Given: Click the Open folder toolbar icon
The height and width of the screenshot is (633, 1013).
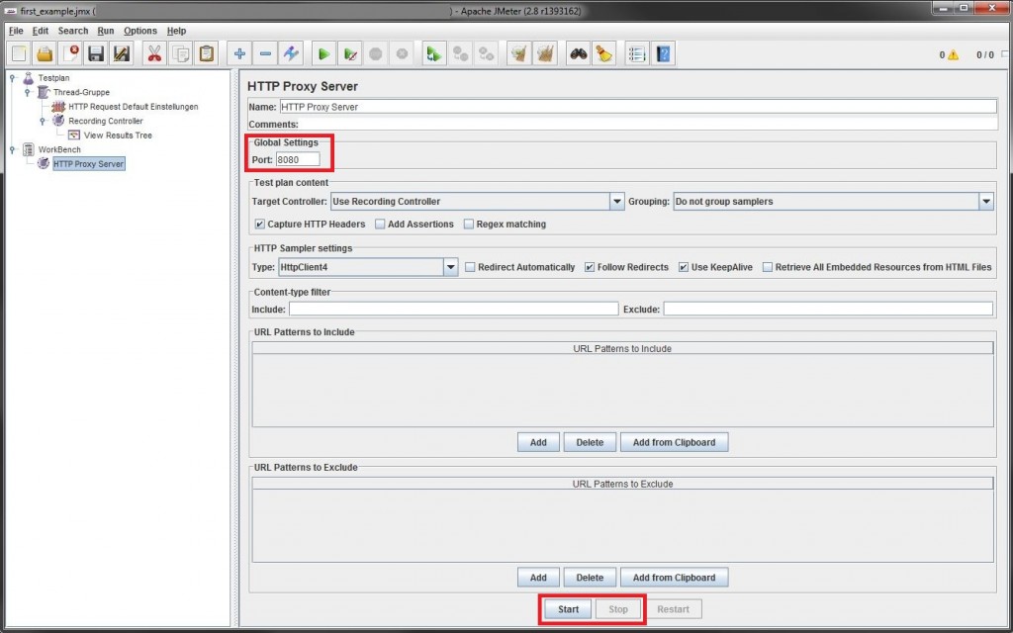Looking at the screenshot, I should [x=45, y=53].
